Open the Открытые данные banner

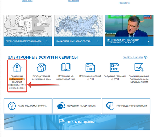[x=77, y=122]
